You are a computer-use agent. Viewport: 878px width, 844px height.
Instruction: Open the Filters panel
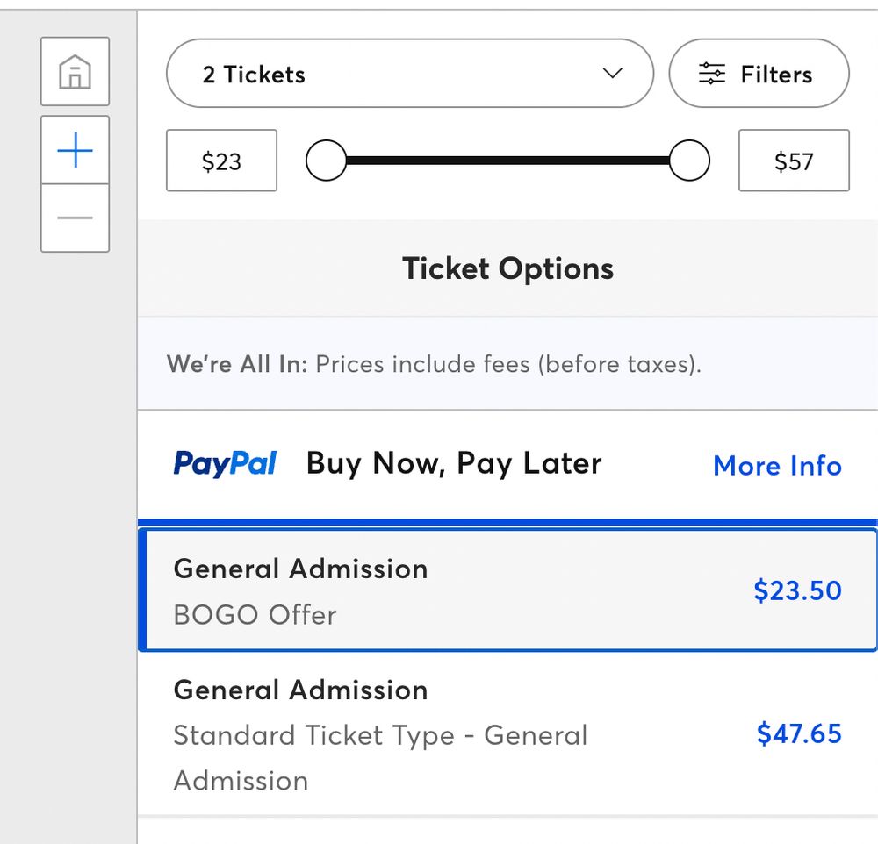click(x=759, y=74)
